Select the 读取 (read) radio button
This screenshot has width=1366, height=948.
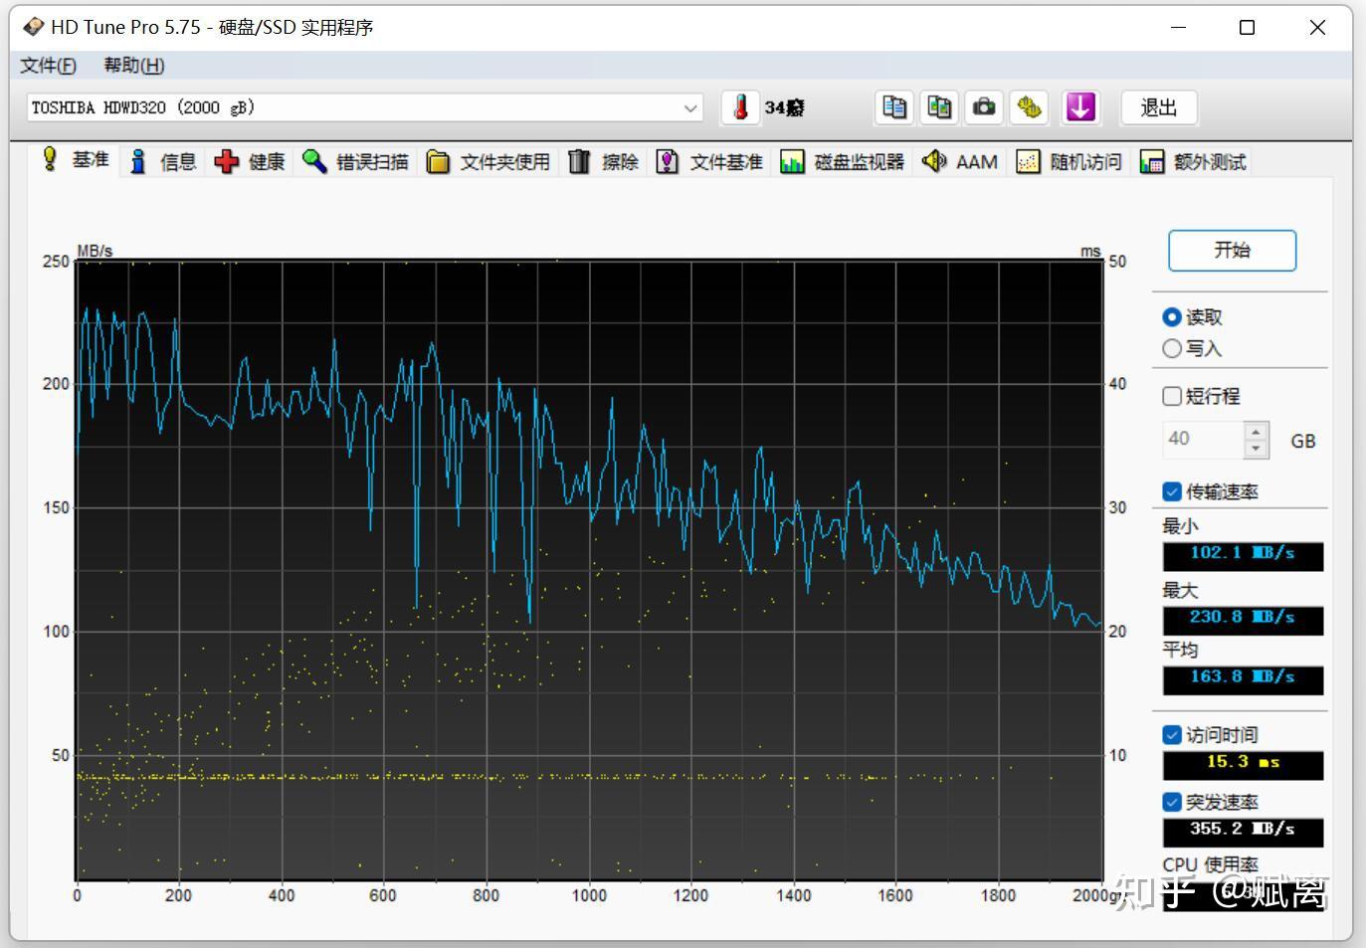coord(1172,317)
